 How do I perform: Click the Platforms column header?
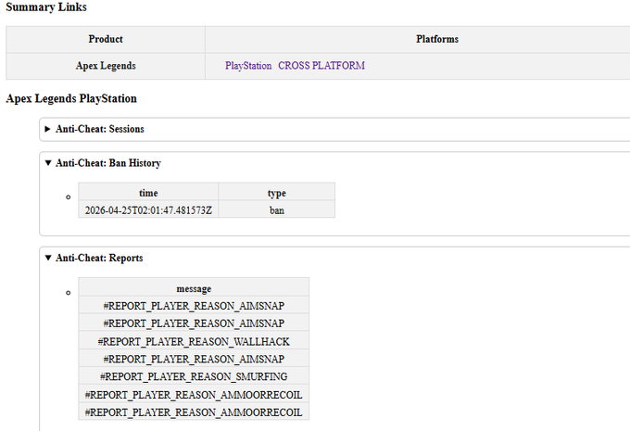[x=437, y=40]
